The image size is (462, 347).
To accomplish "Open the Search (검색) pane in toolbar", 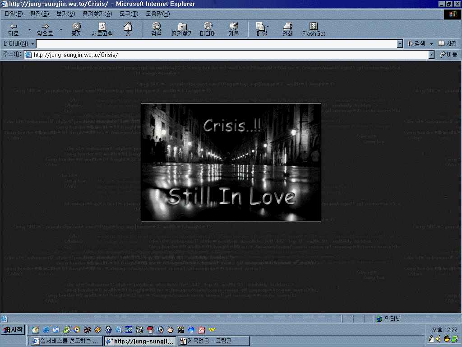I will (x=156, y=29).
